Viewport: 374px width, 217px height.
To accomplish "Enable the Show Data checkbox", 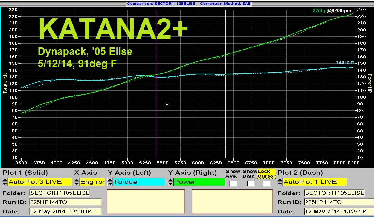I will [x=251, y=184].
